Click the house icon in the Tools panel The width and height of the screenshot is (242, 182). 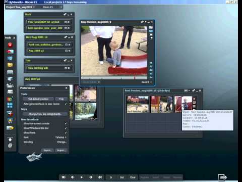tap(10, 140)
